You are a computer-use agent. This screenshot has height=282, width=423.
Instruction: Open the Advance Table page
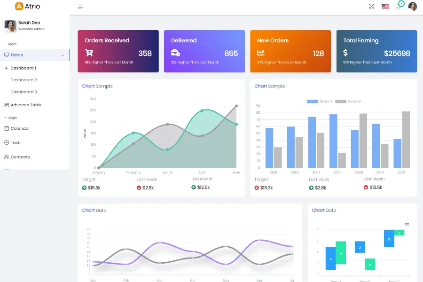coord(26,105)
